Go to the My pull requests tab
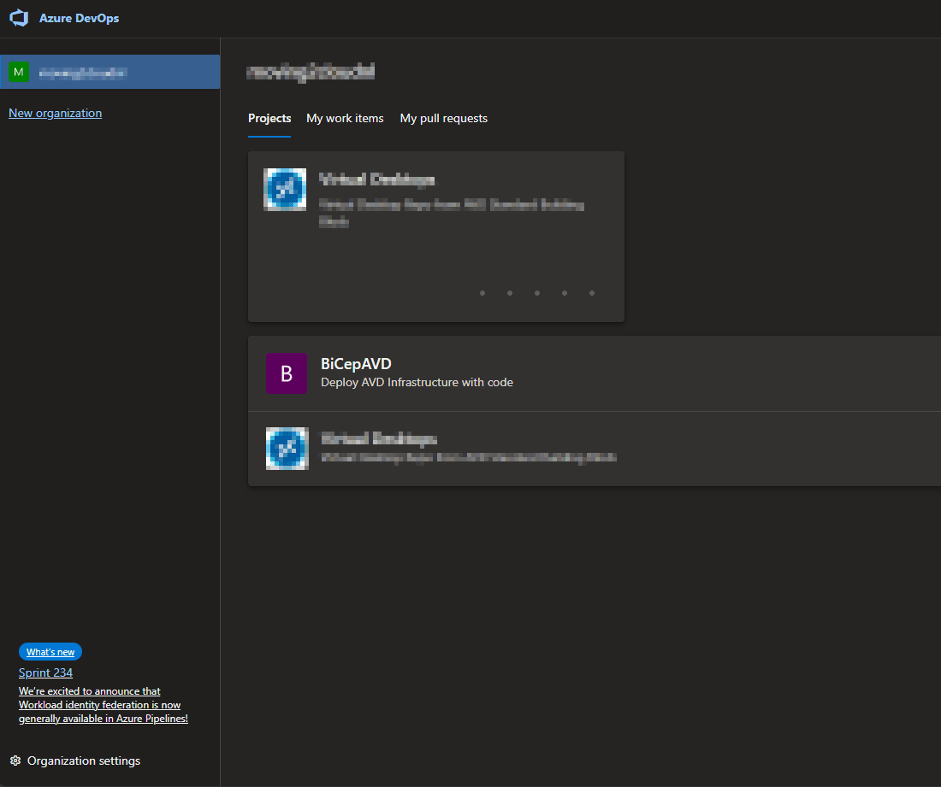The height and width of the screenshot is (787, 941). [443, 118]
